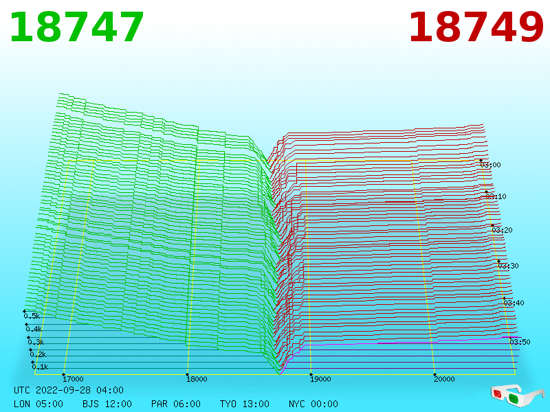Click the 03:00 time axis label

click(491, 165)
